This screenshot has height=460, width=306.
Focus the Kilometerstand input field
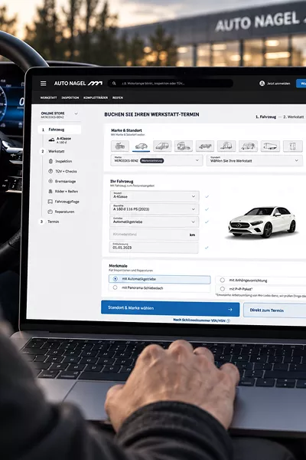pos(154,235)
